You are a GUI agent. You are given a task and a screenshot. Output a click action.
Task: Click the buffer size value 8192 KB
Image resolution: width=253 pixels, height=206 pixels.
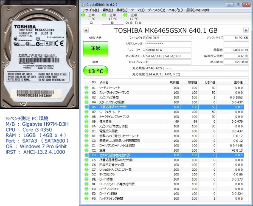236,38
